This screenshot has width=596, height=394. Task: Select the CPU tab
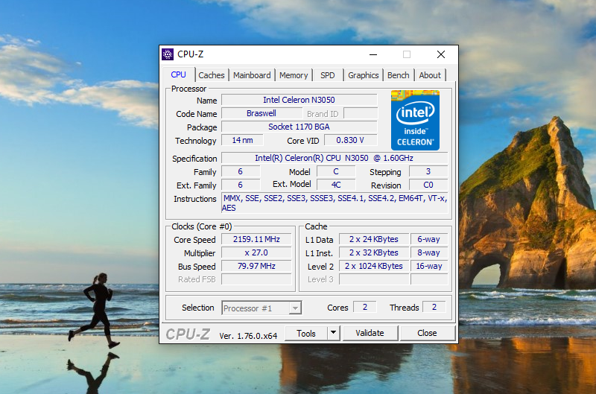(x=178, y=74)
